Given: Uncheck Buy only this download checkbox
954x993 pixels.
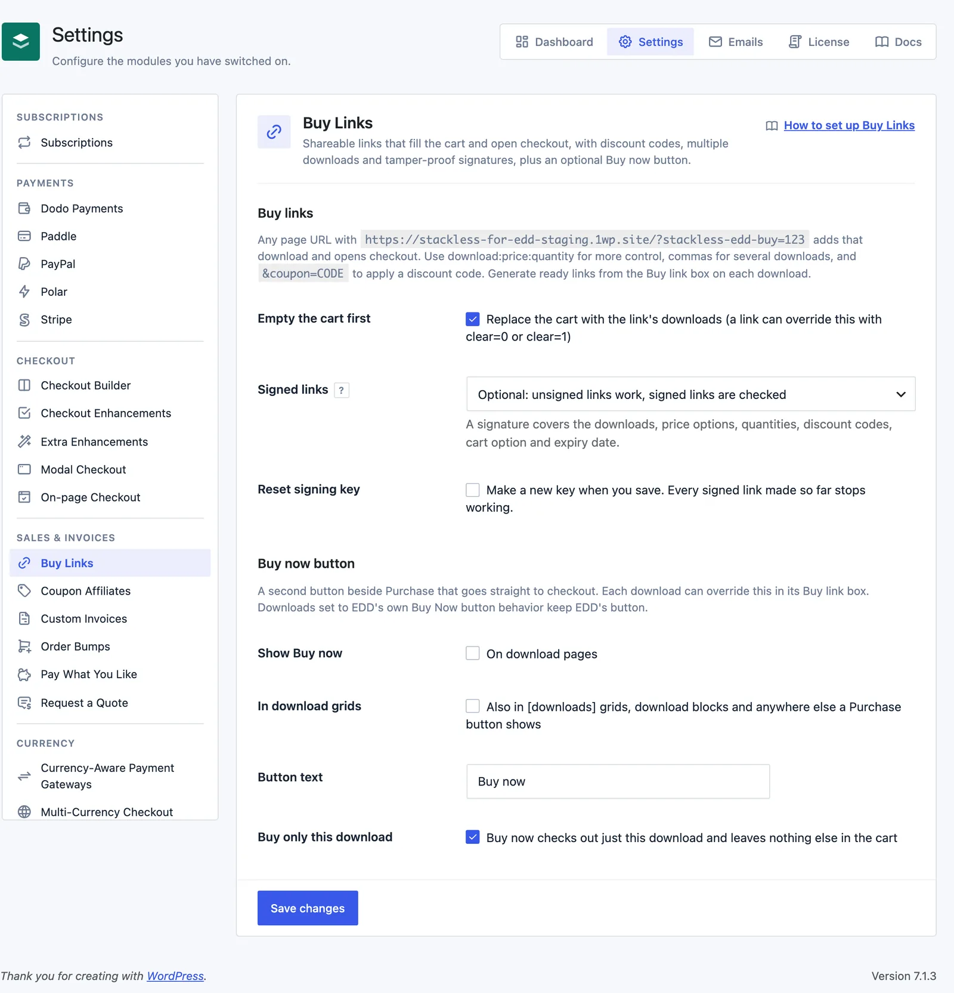Looking at the screenshot, I should click(473, 837).
